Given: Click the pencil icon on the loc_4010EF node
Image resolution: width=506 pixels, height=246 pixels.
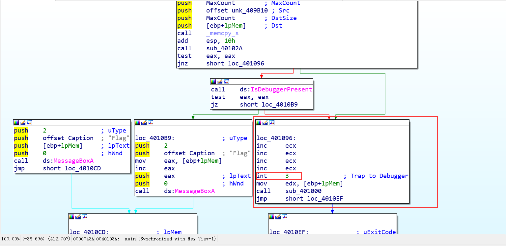Looking at the screenshot, I should [x=278, y=217].
